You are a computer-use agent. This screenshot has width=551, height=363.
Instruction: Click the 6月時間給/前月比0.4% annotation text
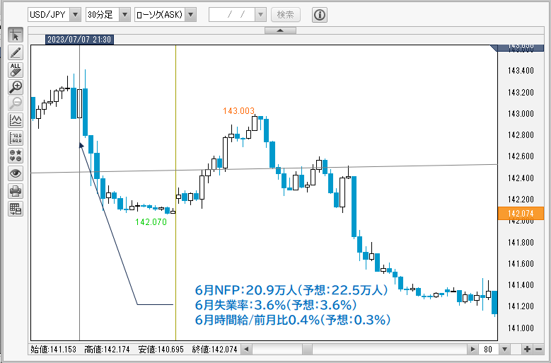click(293, 320)
